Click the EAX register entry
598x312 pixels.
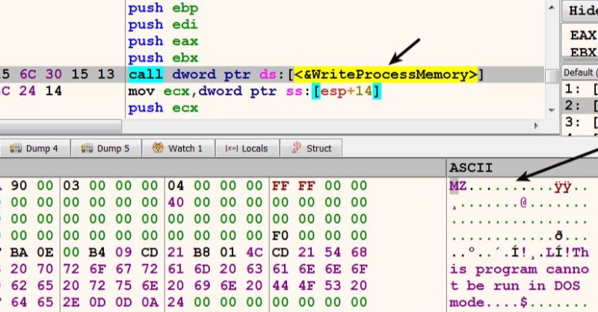583,35
